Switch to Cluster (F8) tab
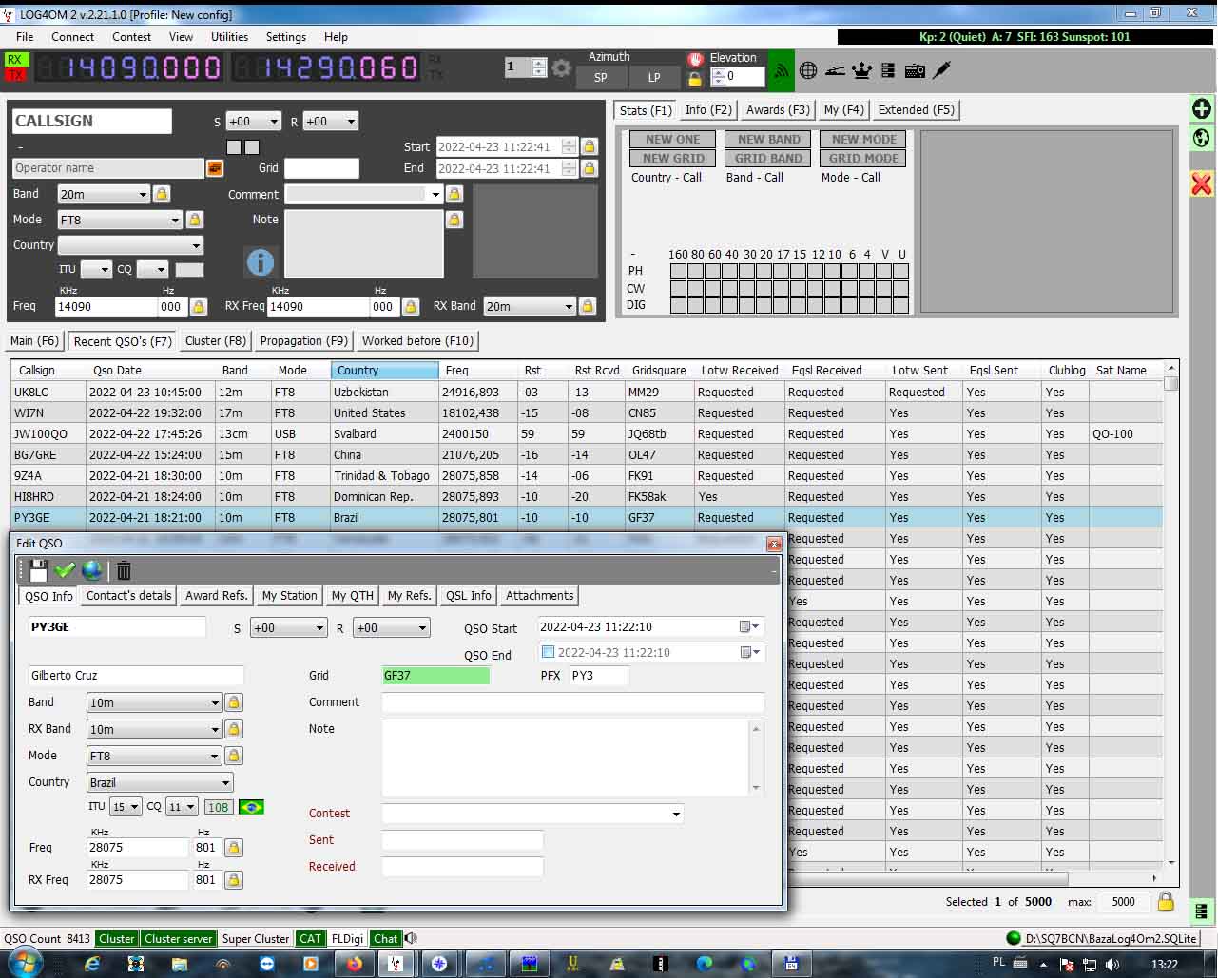 [216, 340]
